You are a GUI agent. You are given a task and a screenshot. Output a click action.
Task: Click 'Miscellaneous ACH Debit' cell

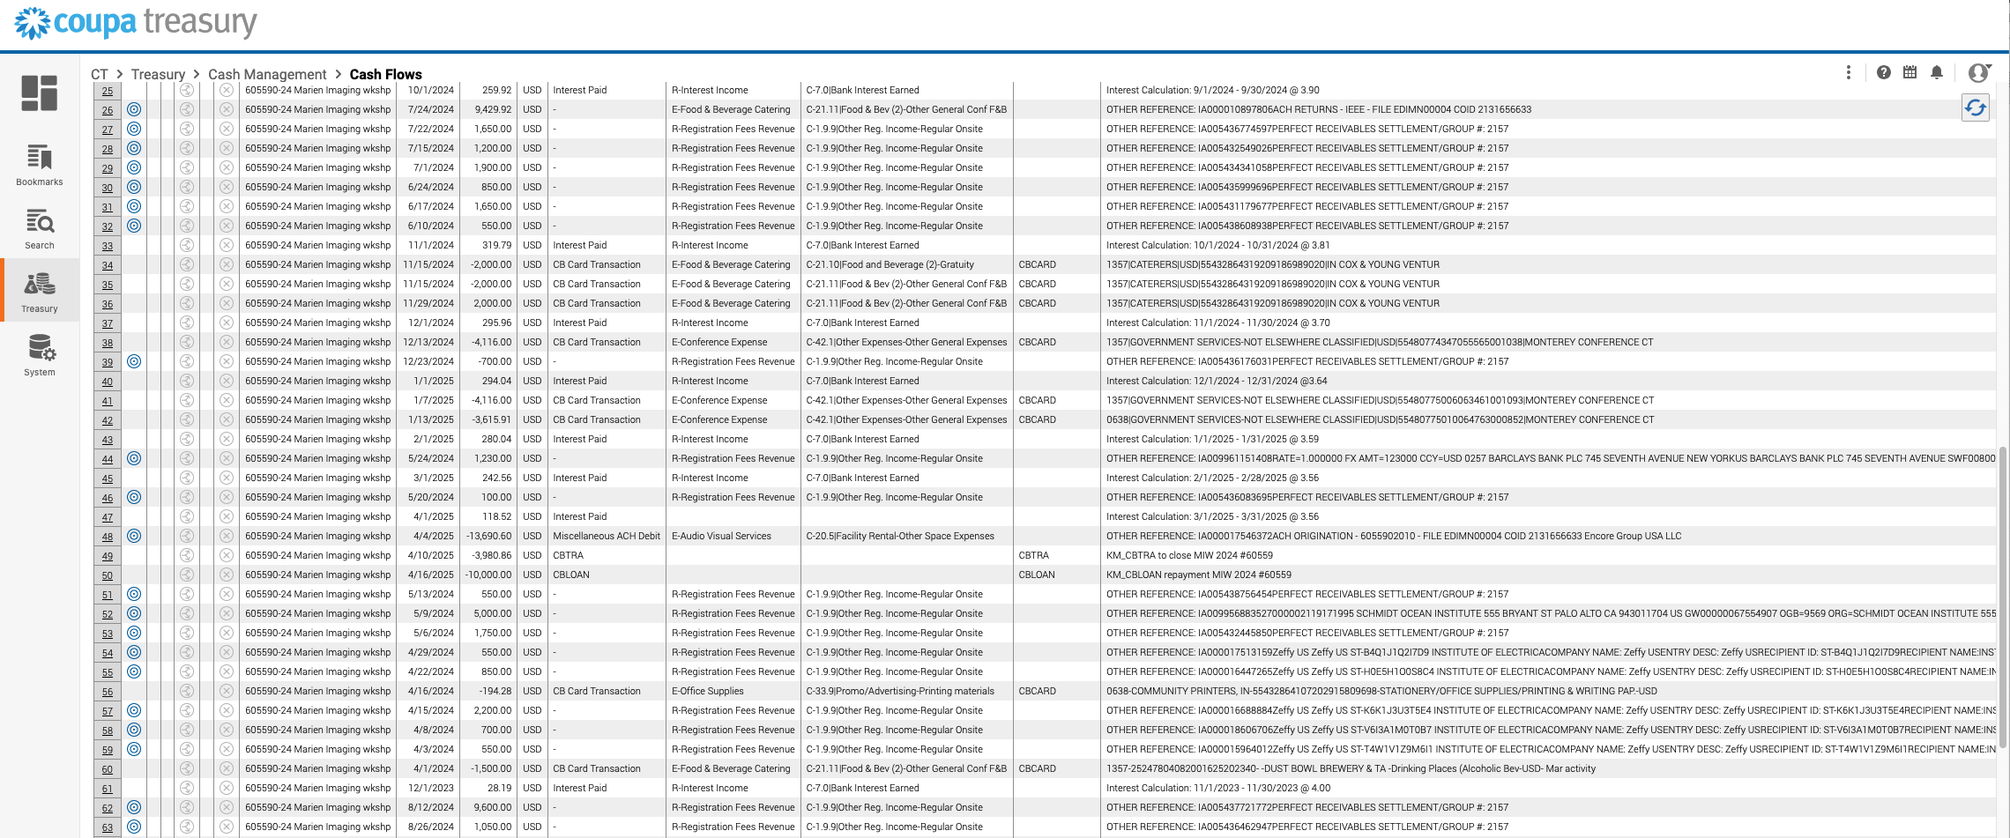pos(607,536)
